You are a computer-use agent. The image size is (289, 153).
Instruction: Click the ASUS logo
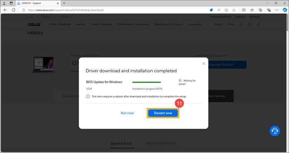click(x=34, y=25)
